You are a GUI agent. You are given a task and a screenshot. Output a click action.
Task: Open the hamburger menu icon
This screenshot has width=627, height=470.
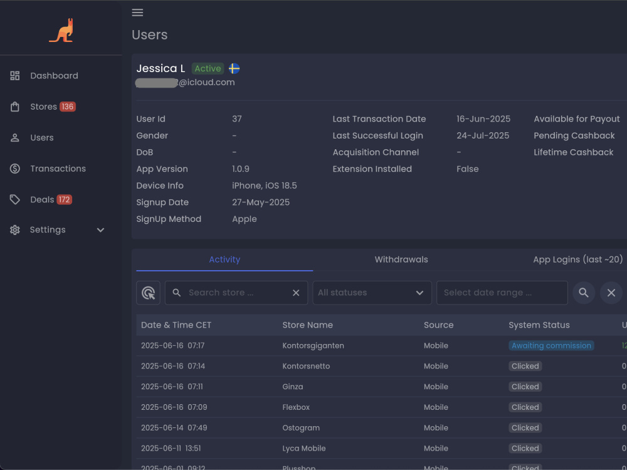click(137, 13)
